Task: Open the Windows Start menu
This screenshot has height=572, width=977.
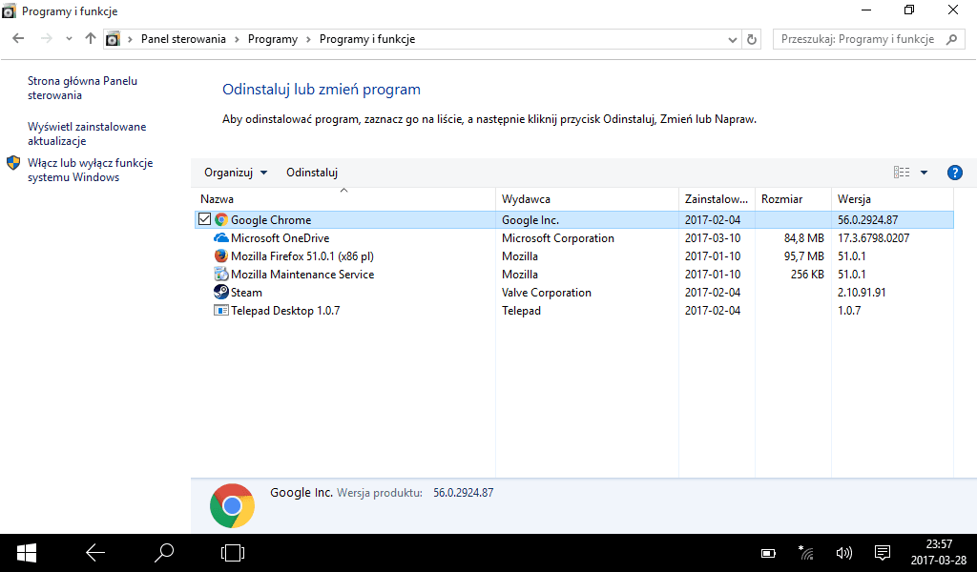Action: coord(27,553)
